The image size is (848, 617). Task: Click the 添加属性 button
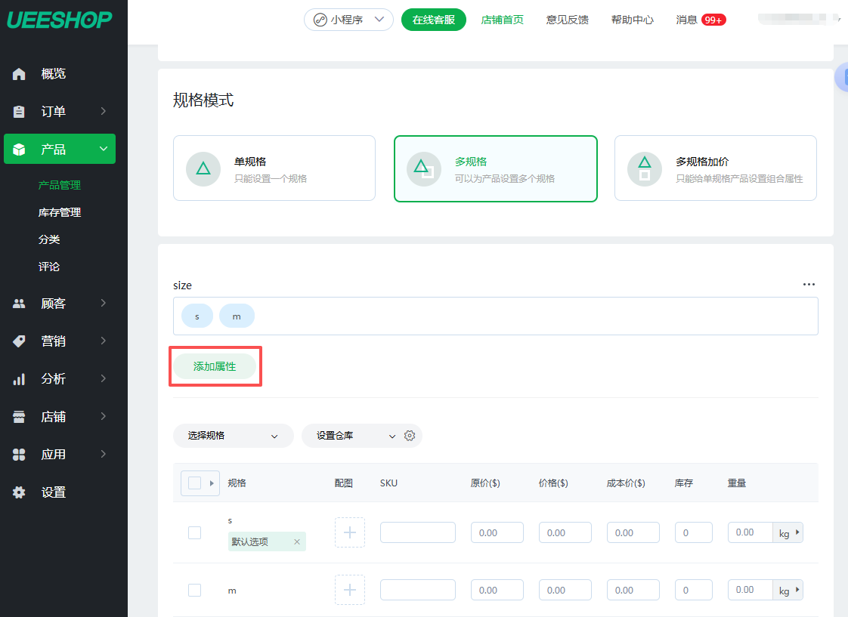(x=215, y=366)
